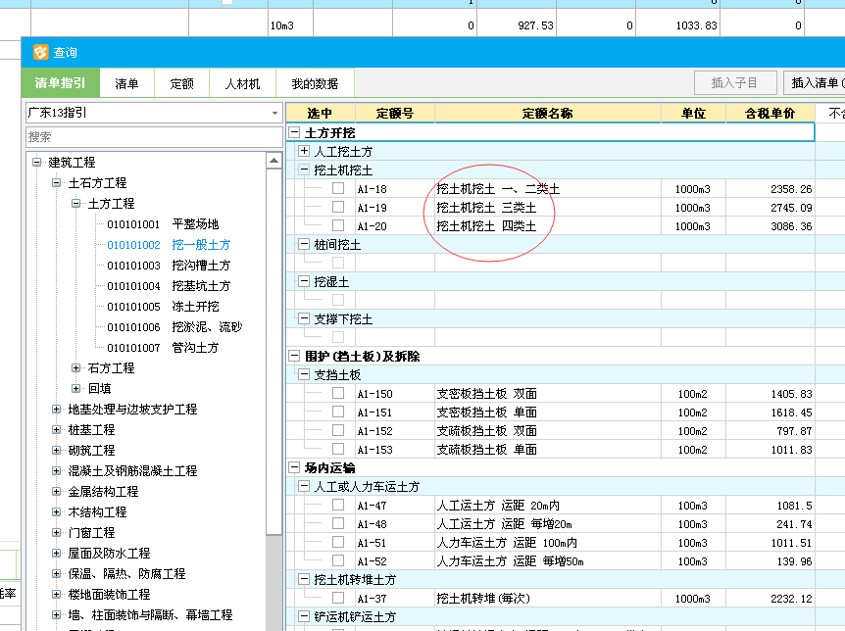Check the A1-48 checkbox
Image resolution: width=845 pixels, height=631 pixels.
click(338, 523)
